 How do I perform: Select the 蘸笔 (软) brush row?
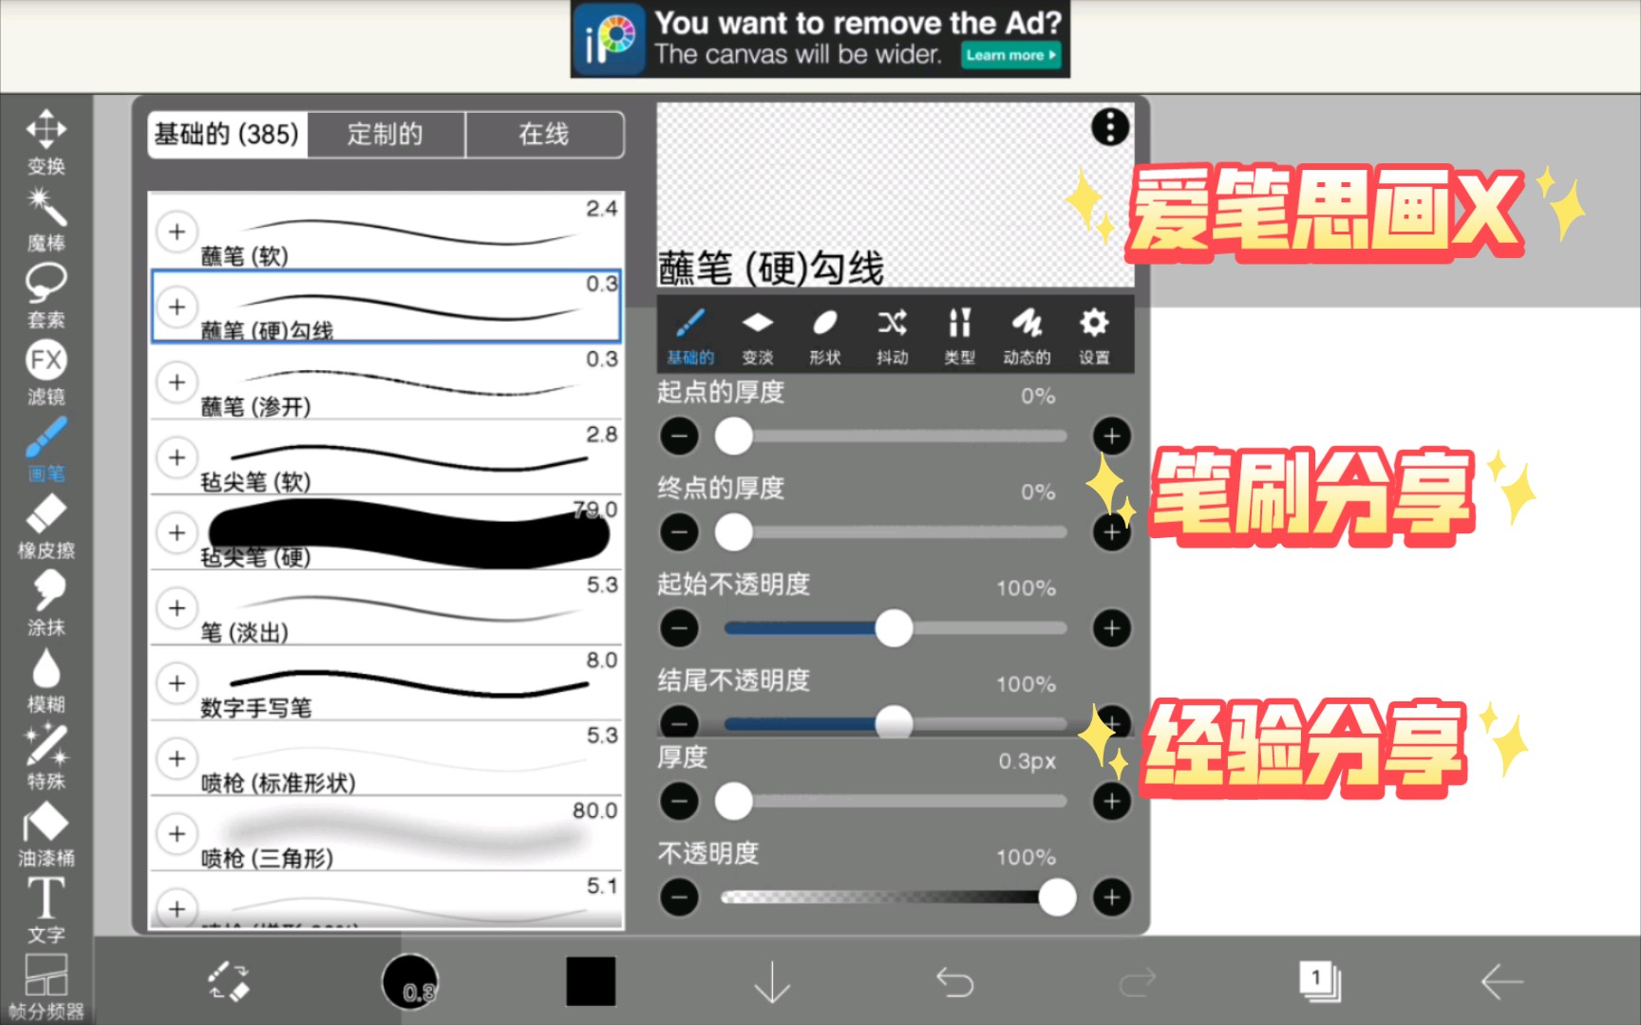coord(387,232)
